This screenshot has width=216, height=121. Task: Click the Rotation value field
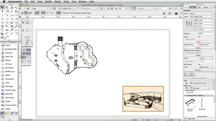tap(206, 34)
